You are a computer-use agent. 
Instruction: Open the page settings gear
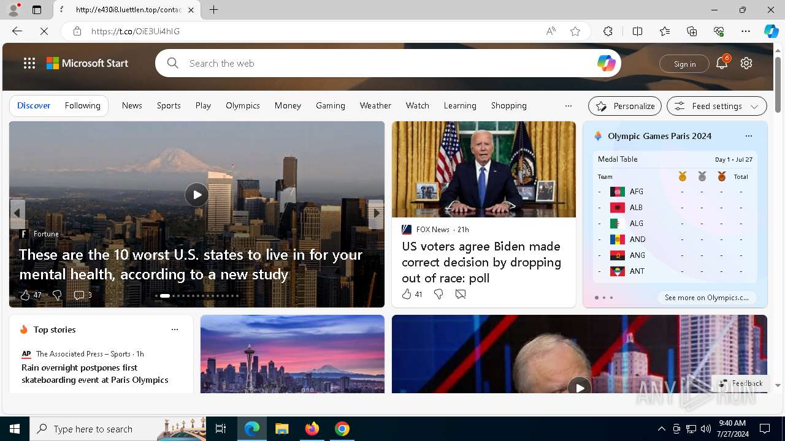pos(746,63)
